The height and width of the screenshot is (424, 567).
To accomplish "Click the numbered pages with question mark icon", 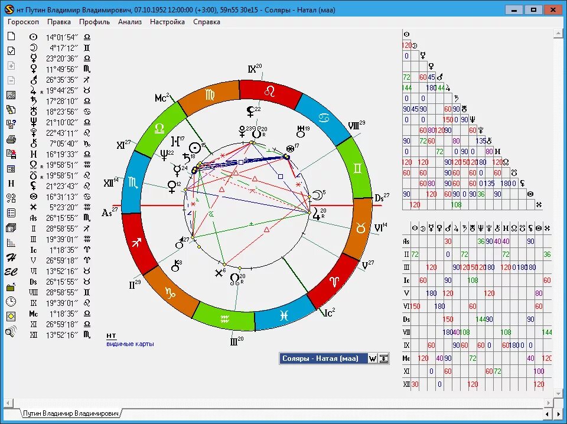I will [x=11, y=125].
